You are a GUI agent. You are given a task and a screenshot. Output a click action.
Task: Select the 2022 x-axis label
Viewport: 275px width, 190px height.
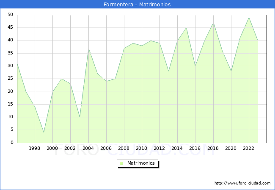[x=248, y=148]
